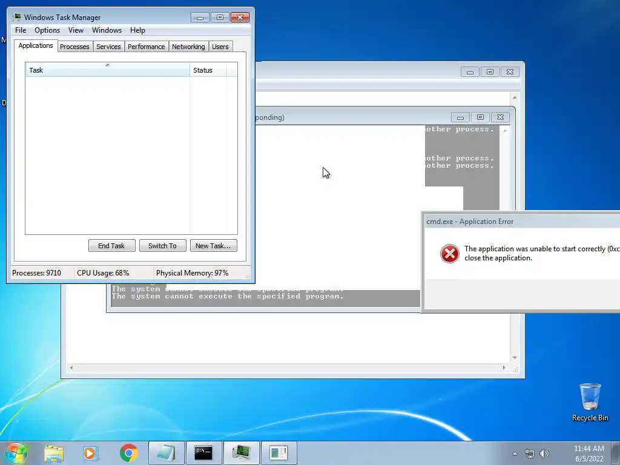Close the not responding cmd window
This screenshot has height=465, width=620.
click(500, 117)
